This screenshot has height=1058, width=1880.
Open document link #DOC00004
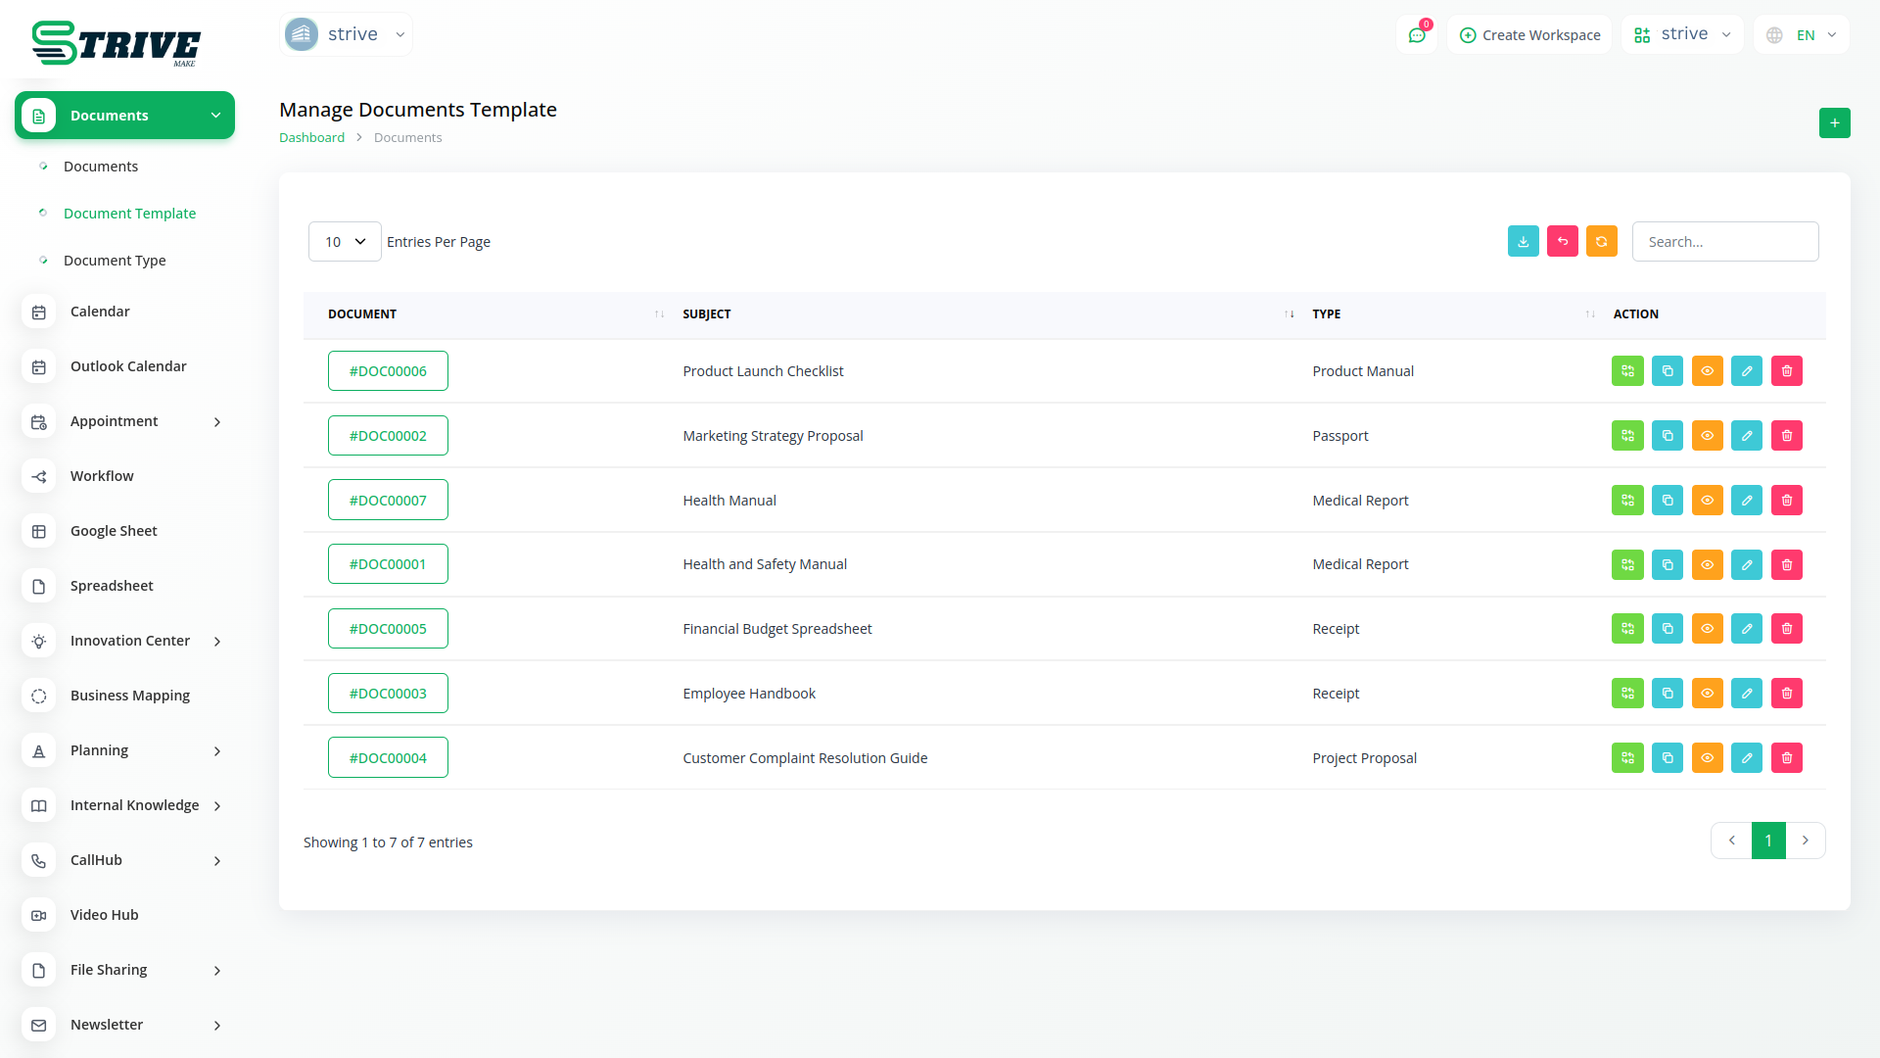point(388,758)
